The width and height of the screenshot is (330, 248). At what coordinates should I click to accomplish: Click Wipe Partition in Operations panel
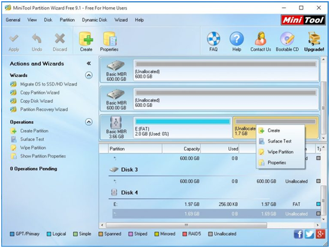(x=33, y=148)
